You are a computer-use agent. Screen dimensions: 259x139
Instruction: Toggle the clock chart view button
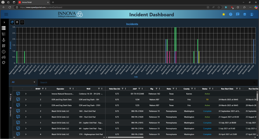pos(22,22)
